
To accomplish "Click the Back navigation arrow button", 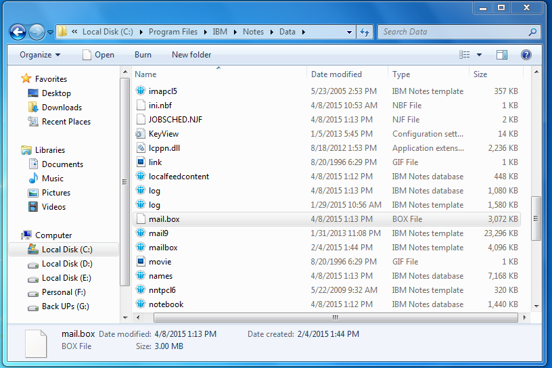I will [x=18, y=32].
